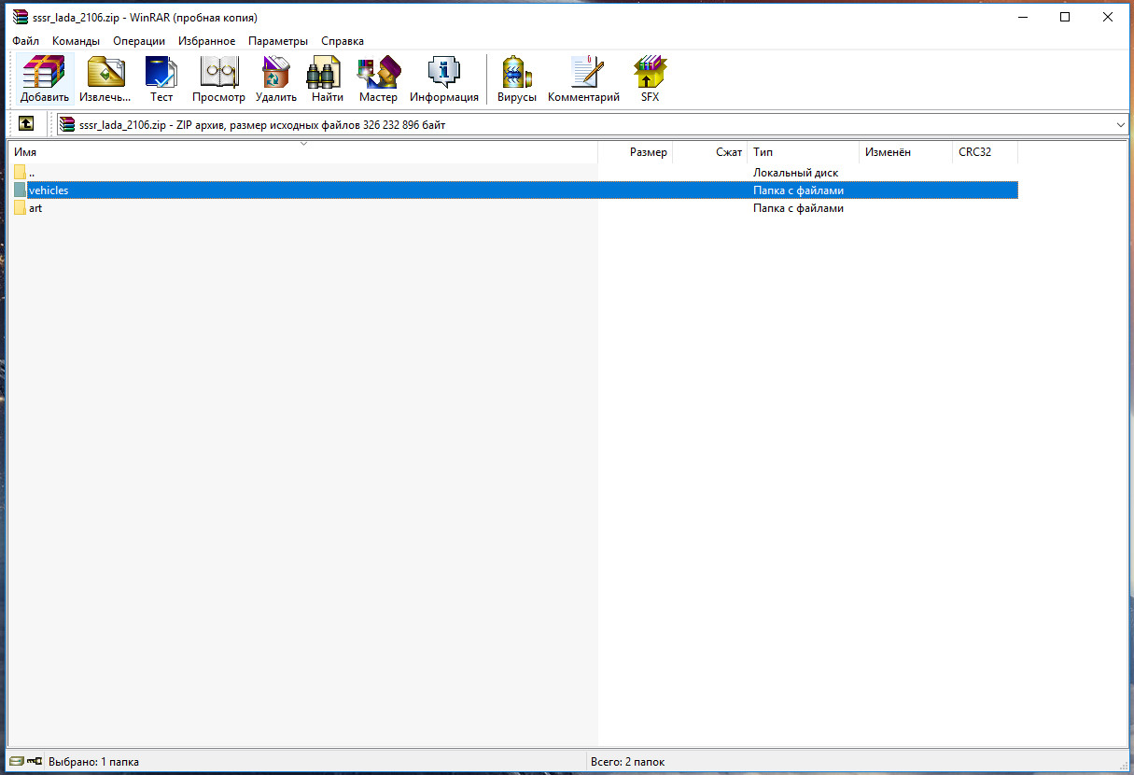Image resolution: width=1134 pixels, height=775 pixels.
Task: Click 'Всего: 2 папок' status text
Action: point(627,762)
